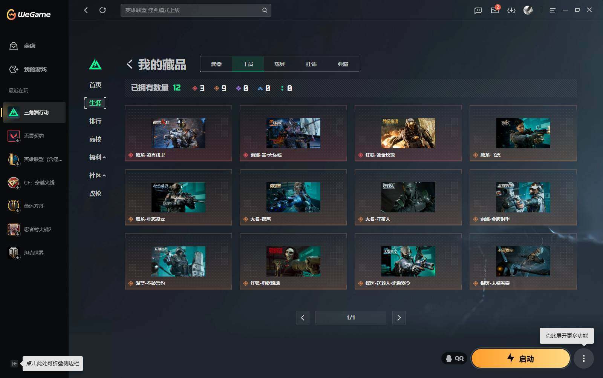Go to next page of collection

click(x=399, y=318)
